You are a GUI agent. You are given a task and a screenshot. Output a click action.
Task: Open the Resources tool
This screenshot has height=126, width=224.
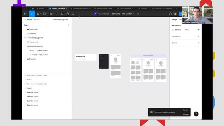coord(62,14)
